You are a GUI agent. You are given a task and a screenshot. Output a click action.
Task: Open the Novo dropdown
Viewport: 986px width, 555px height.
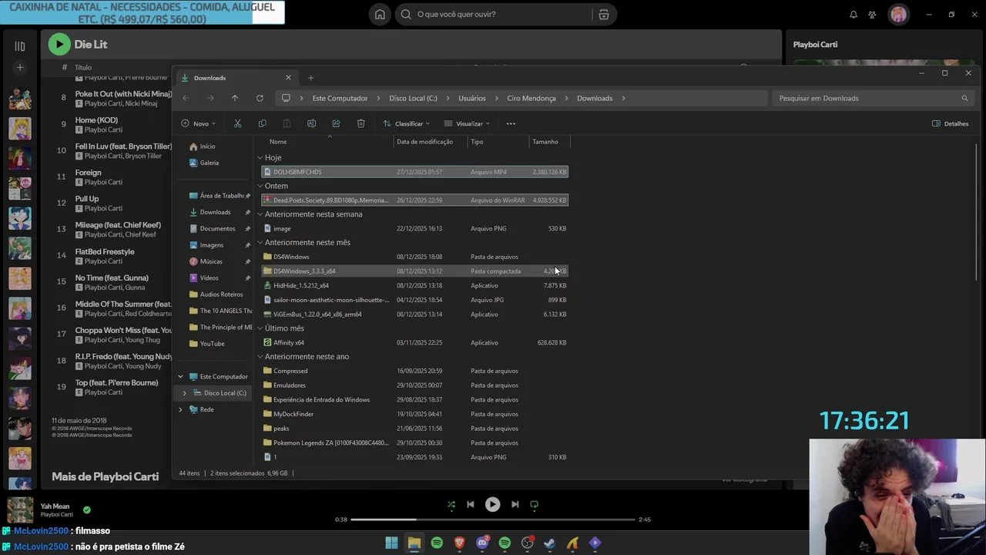pyautogui.click(x=198, y=123)
